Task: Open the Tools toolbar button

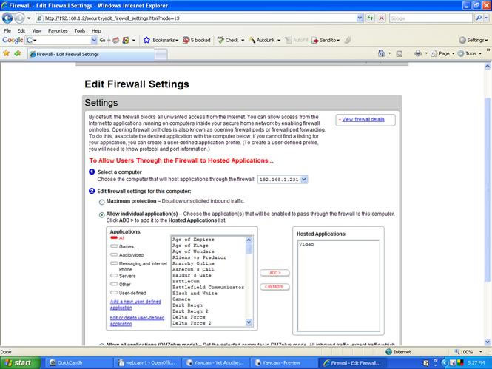Action: [x=470, y=53]
